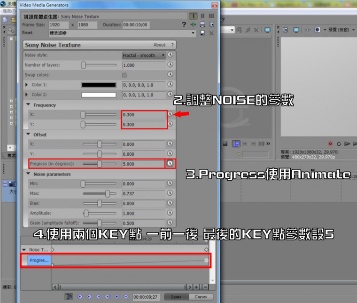Select the two-column layout icon
This screenshot has width=357, height=303.
point(202,16)
